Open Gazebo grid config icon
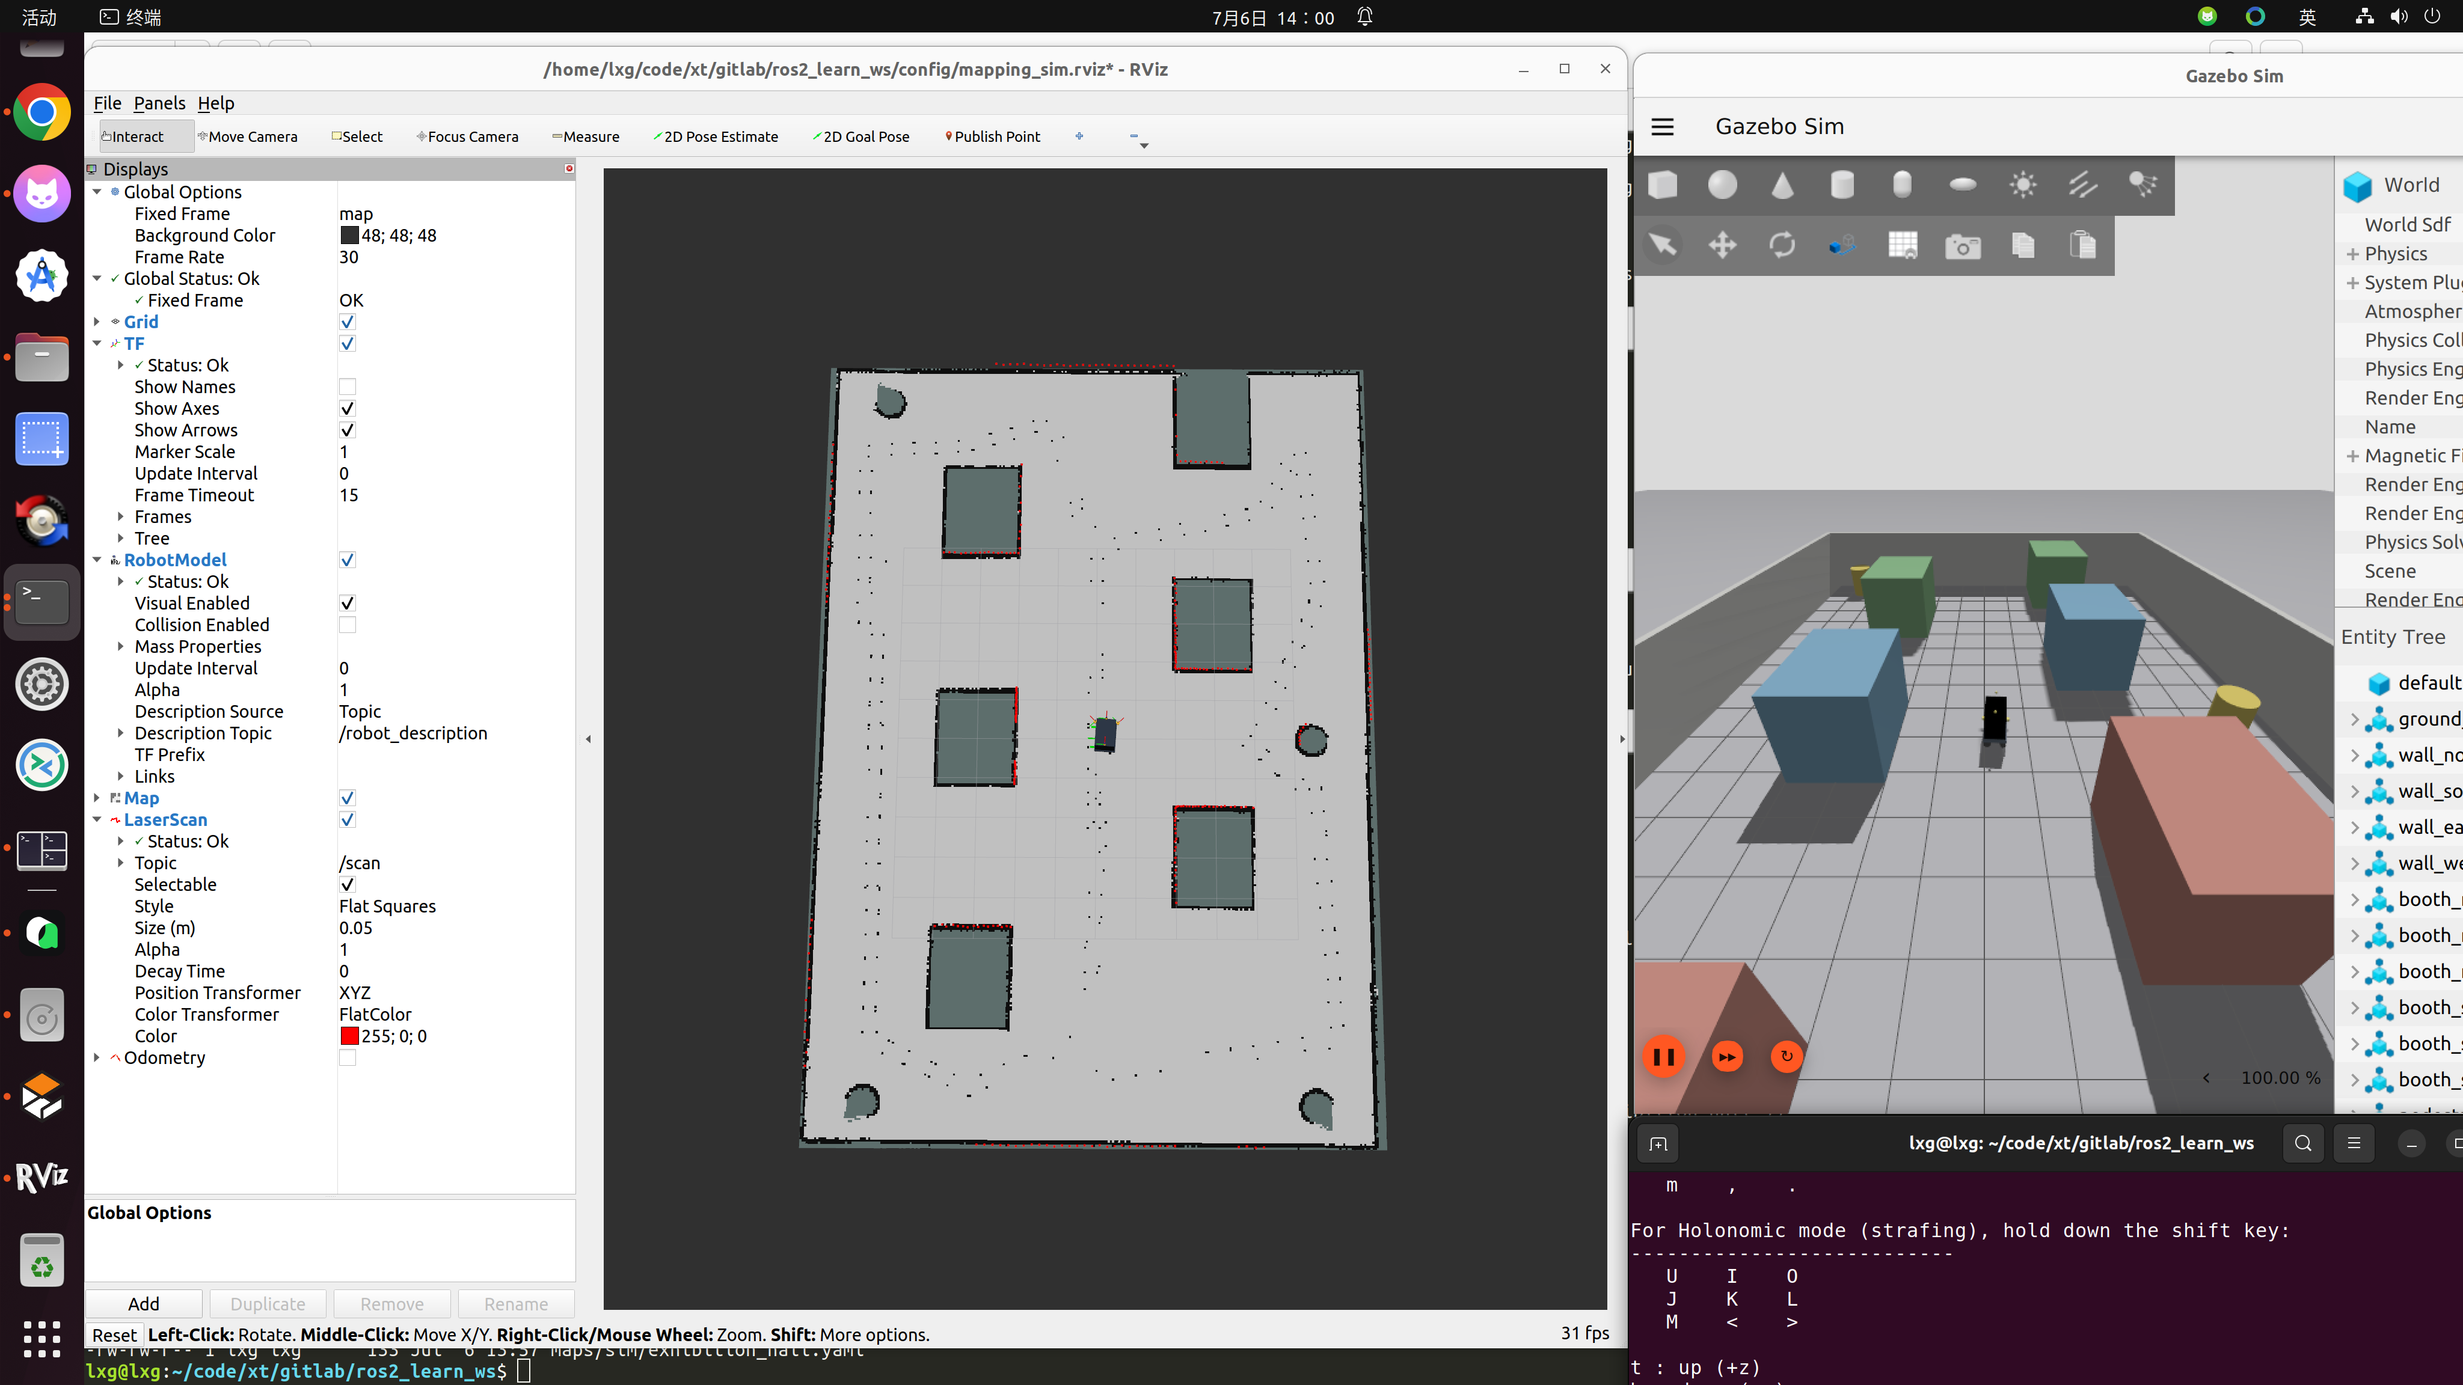2463x1385 pixels. [x=1903, y=246]
